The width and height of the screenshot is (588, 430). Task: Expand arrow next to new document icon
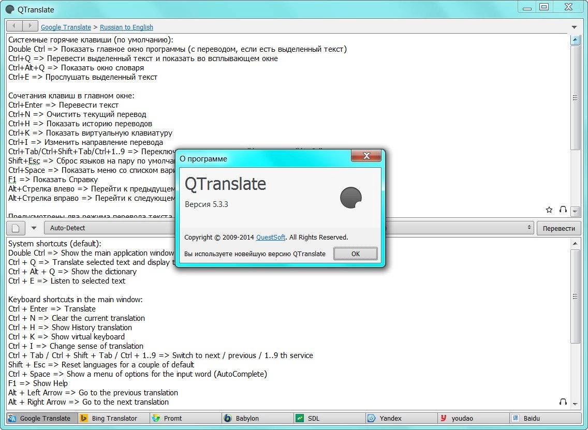tap(34, 228)
